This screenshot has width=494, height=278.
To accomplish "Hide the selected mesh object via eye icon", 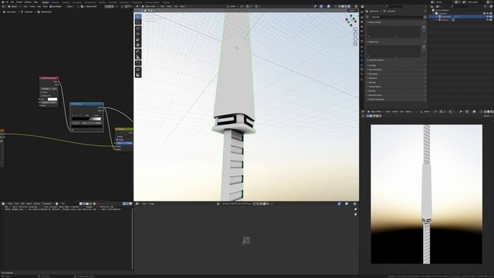I will [x=488, y=17].
